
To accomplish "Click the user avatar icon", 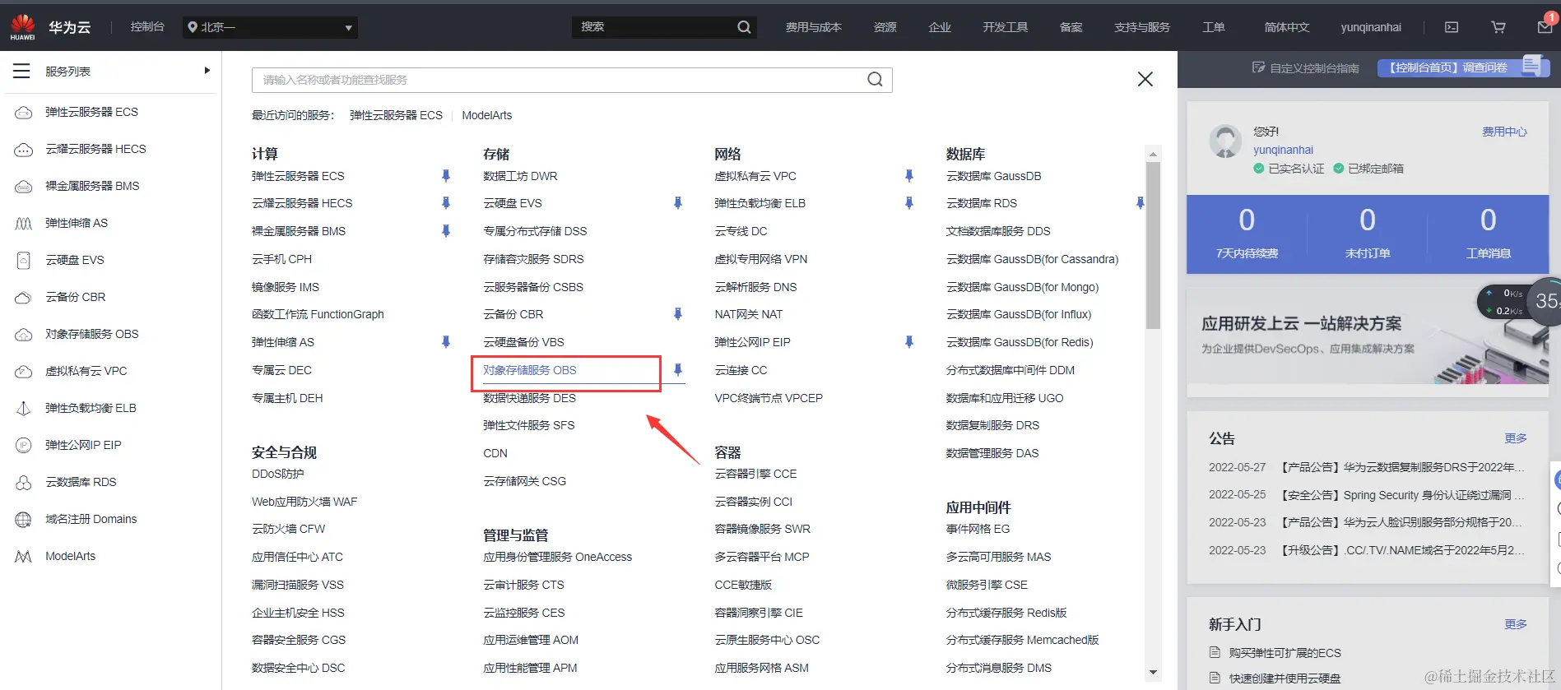I will pos(1225,141).
